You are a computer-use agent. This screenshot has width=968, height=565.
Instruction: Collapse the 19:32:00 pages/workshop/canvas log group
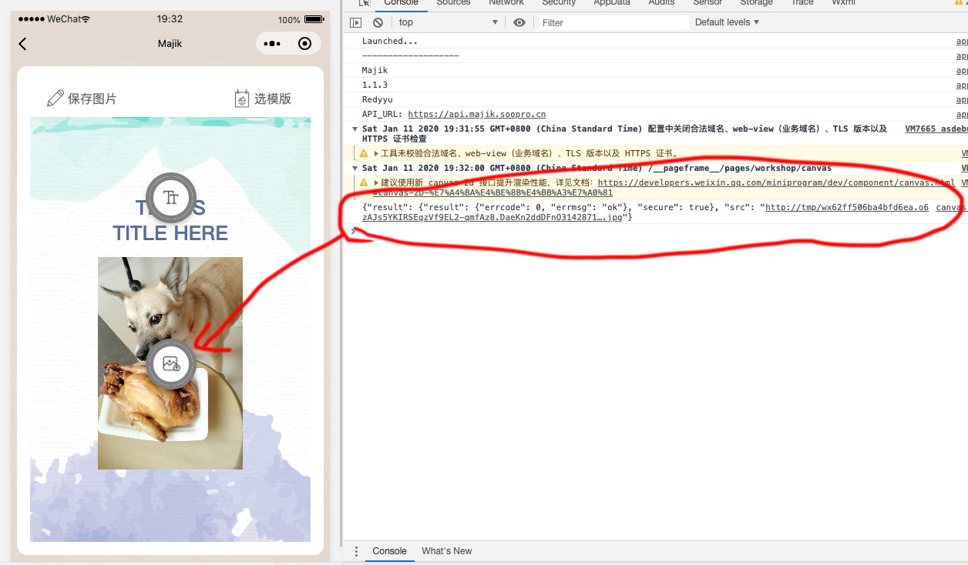pos(355,169)
